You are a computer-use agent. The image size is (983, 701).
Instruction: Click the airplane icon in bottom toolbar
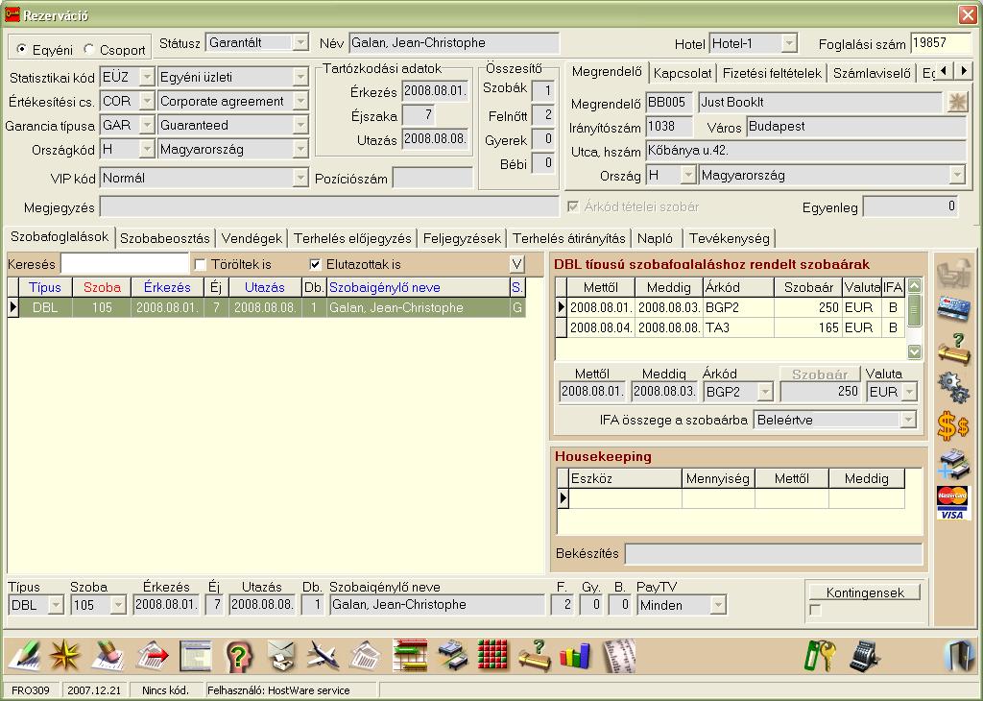pos(323,657)
